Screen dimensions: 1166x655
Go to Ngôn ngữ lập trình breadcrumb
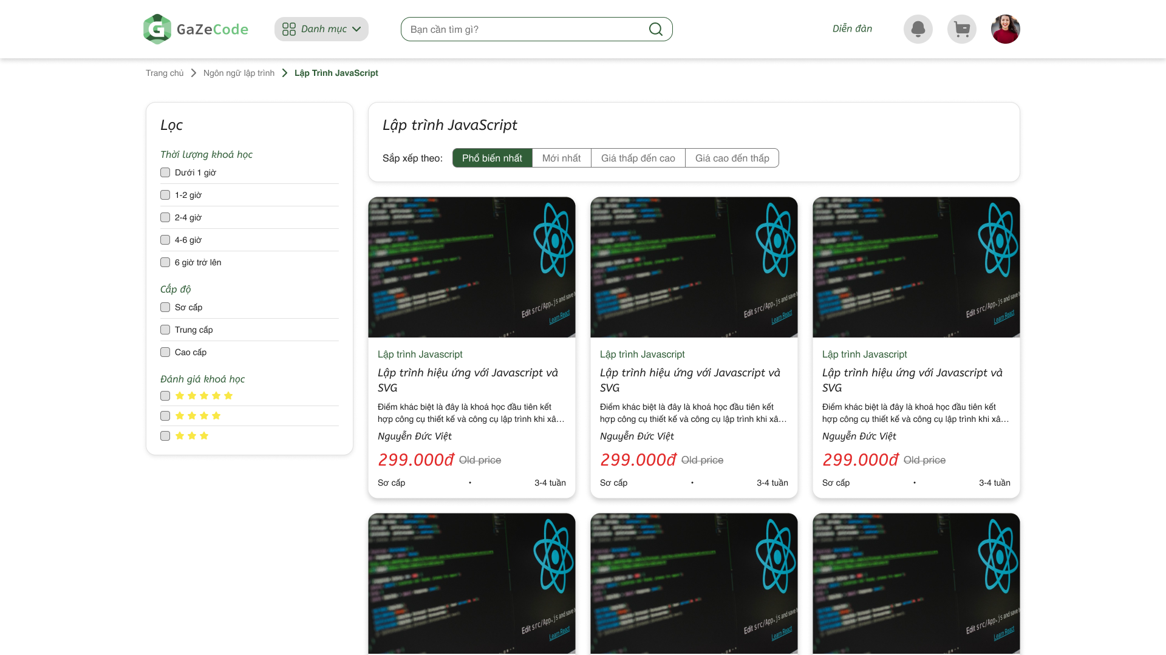click(239, 73)
